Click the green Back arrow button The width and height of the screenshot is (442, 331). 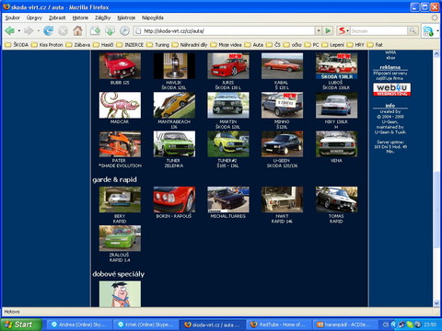click(9, 30)
